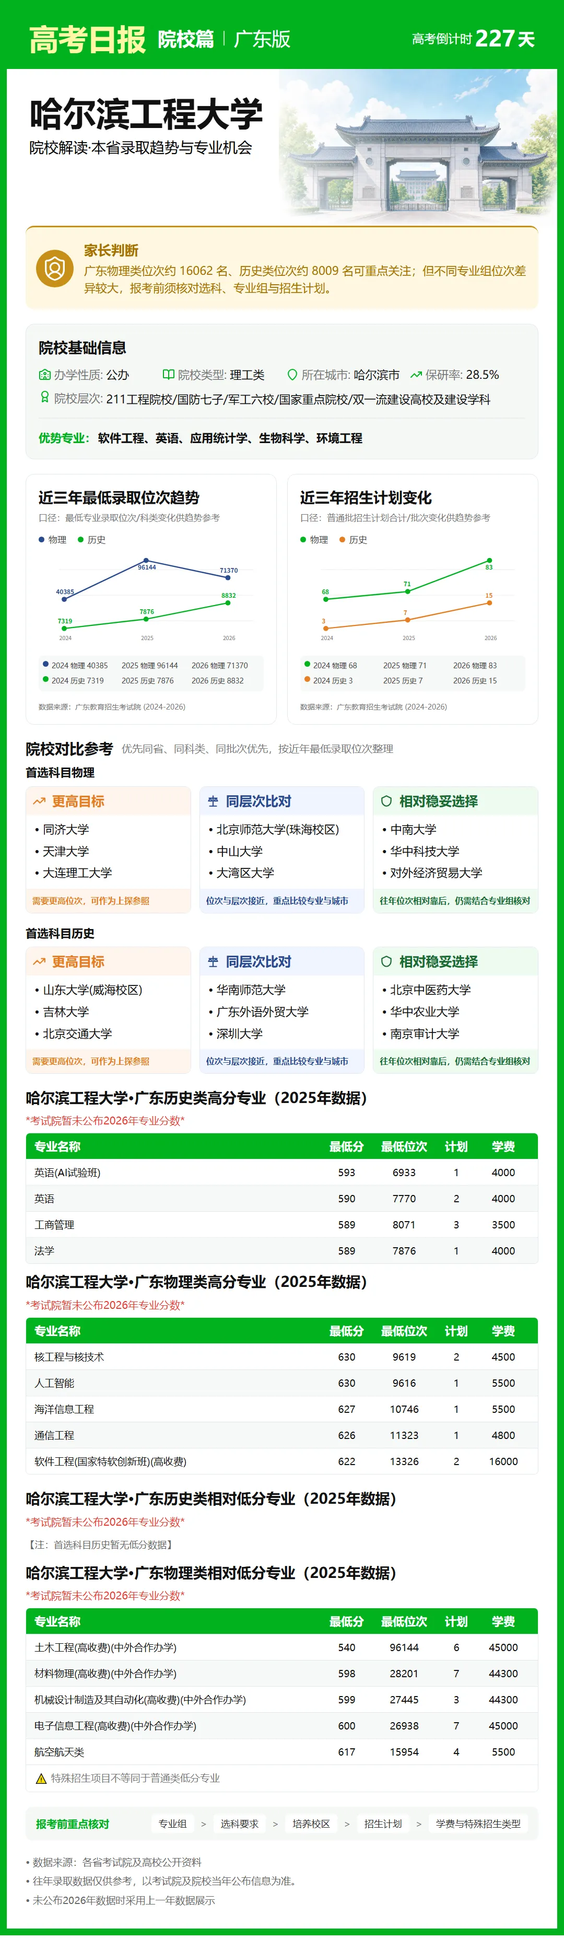Click the 法学 table row
Screen dimensions: 564x1939
pos(282,1250)
